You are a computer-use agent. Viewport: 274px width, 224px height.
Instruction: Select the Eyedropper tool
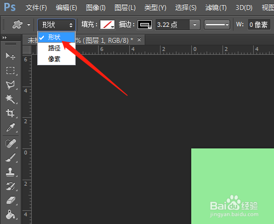click(10, 128)
